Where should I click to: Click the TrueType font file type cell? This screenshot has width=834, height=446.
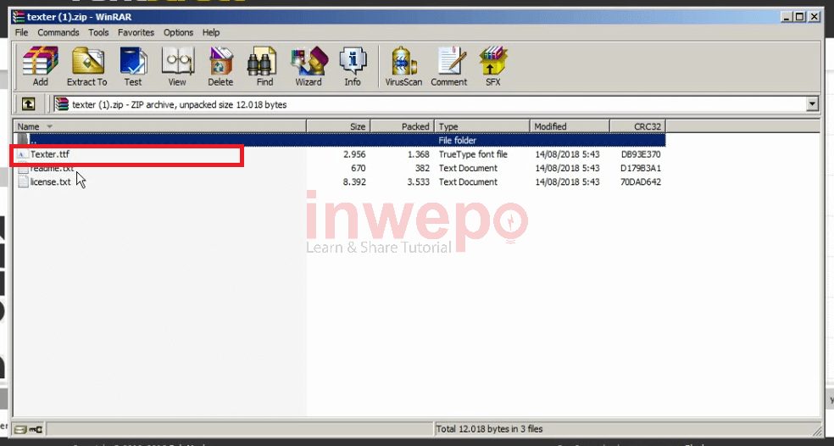[x=473, y=154]
